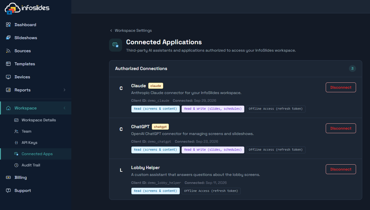Click the Slideshows icon in sidebar

(x=8, y=38)
